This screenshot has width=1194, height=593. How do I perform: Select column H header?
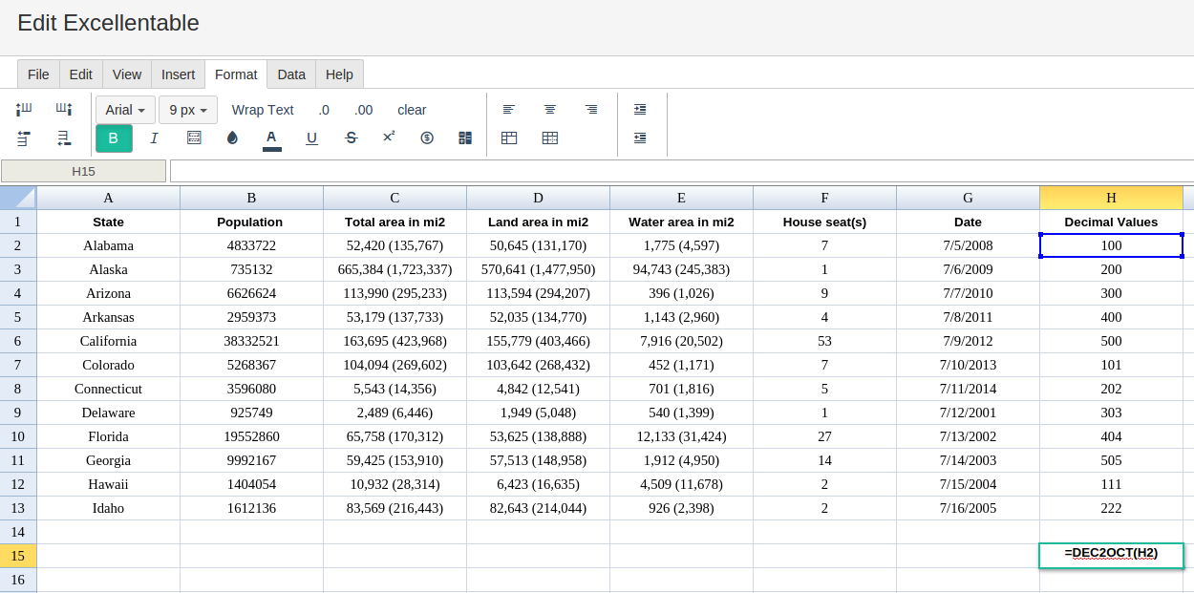(x=1111, y=198)
